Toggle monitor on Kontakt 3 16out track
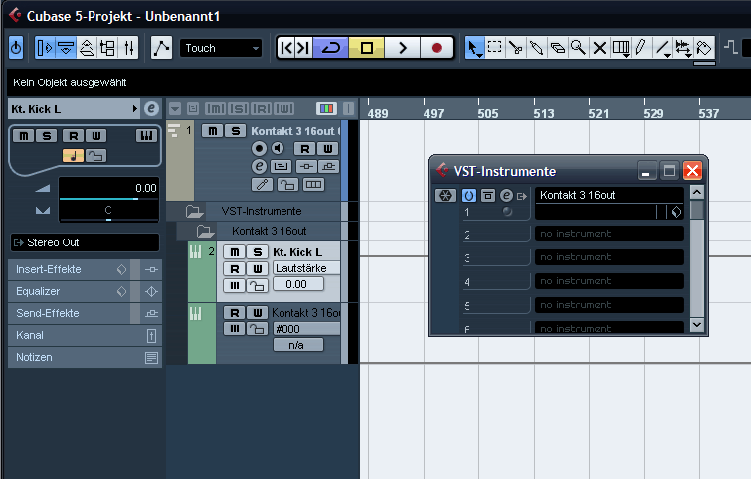751x479 pixels. pos(278,149)
